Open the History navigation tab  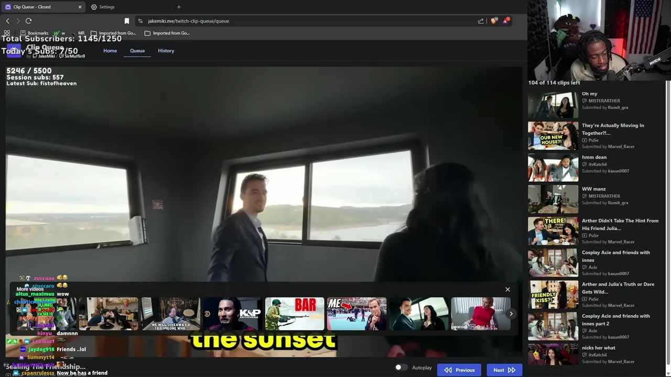click(x=166, y=51)
